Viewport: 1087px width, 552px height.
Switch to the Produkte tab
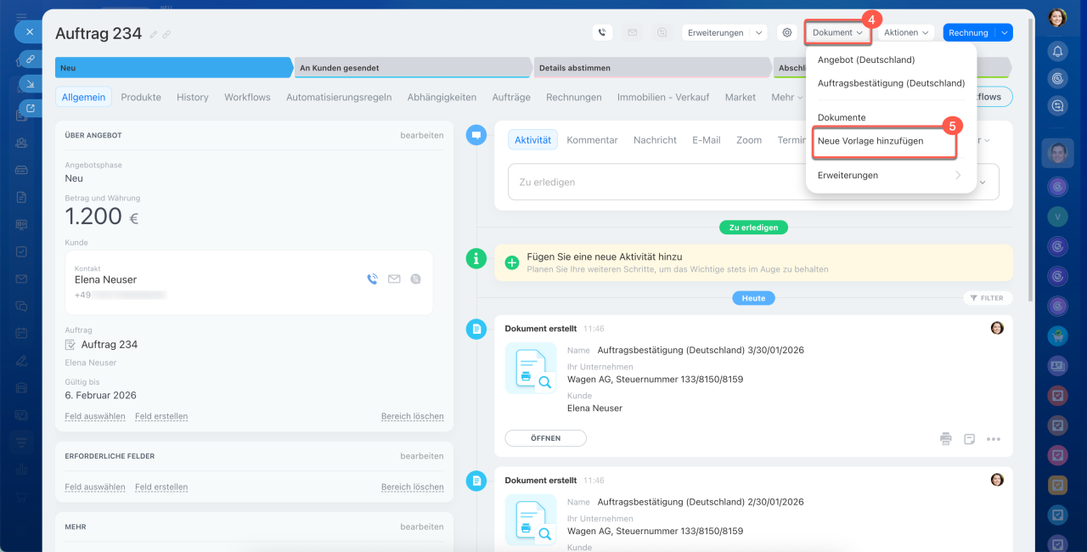tap(141, 97)
